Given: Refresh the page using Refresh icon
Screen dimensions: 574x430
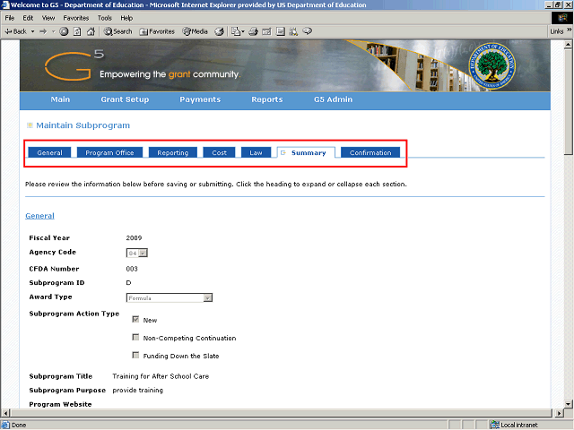Looking at the screenshot, I should (x=78, y=31).
